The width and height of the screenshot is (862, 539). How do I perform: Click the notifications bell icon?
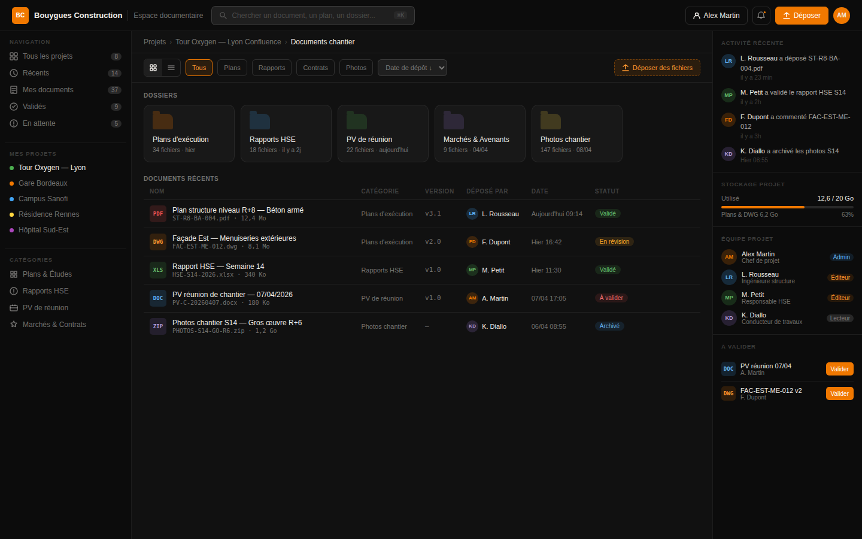click(x=761, y=16)
